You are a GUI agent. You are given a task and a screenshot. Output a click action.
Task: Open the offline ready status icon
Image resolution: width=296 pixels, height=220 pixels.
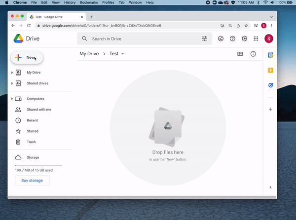(221, 38)
